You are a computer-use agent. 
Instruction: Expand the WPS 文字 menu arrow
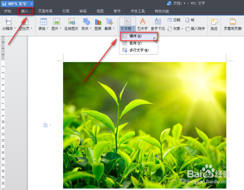click(x=32, y=3)
